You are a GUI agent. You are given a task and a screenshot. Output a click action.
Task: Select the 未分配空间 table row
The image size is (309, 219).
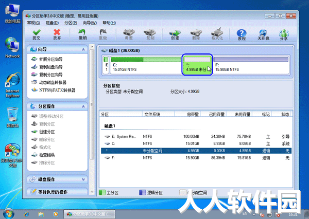[x=196, y=151]
